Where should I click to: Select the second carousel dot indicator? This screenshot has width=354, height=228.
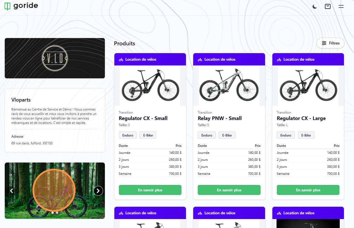pyautogui.click(x=57, y=213)
